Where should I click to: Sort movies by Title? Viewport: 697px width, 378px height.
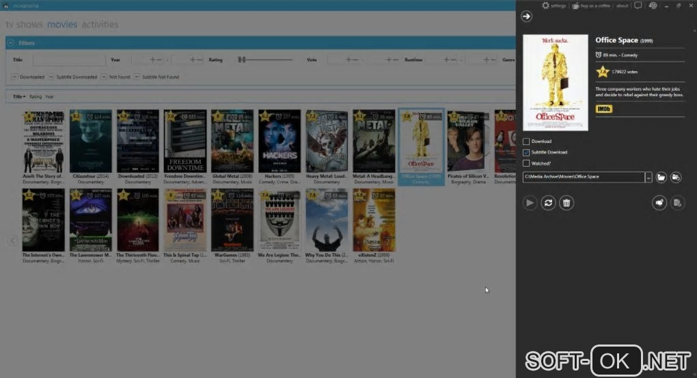pyautogui.click(x=18, y=96)
